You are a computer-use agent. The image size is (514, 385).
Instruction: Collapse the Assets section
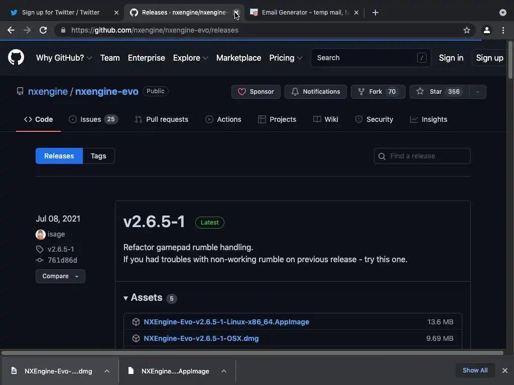pyautogui.click(x=125, y=298)
